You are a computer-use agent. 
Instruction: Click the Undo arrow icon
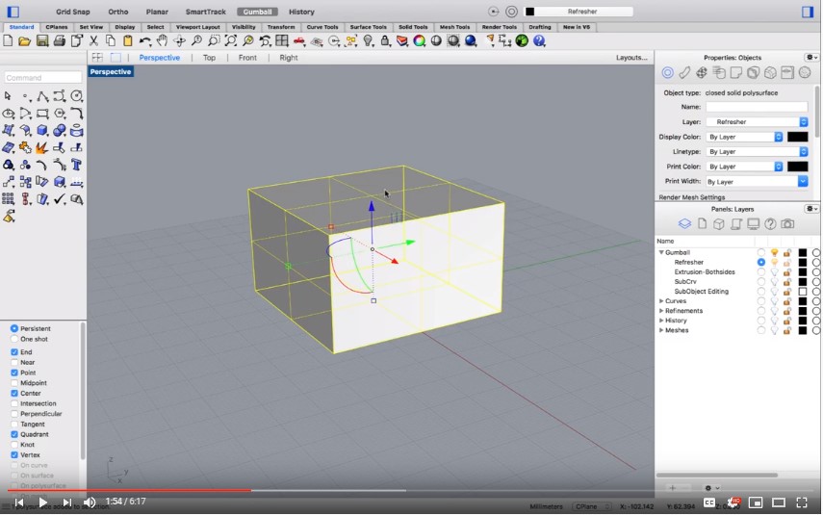pyautogui.click(x=144, y=41)
